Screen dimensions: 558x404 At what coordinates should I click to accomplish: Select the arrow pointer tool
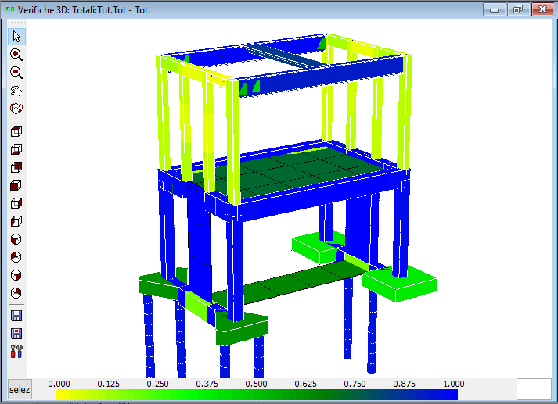click(16, 36)
